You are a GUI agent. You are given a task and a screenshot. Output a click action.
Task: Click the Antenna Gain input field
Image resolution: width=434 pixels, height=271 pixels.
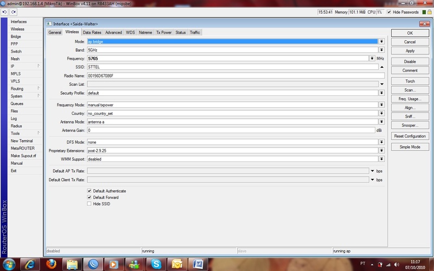point(231,130)
